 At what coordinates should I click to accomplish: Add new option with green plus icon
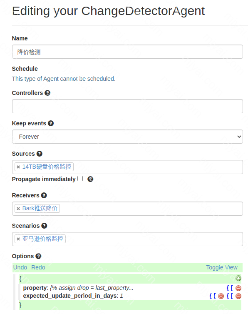(238, 278)
